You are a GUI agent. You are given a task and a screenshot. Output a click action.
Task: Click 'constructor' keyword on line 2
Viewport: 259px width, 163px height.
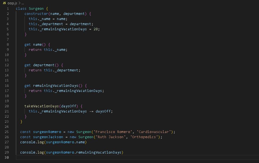coord(36,14)
